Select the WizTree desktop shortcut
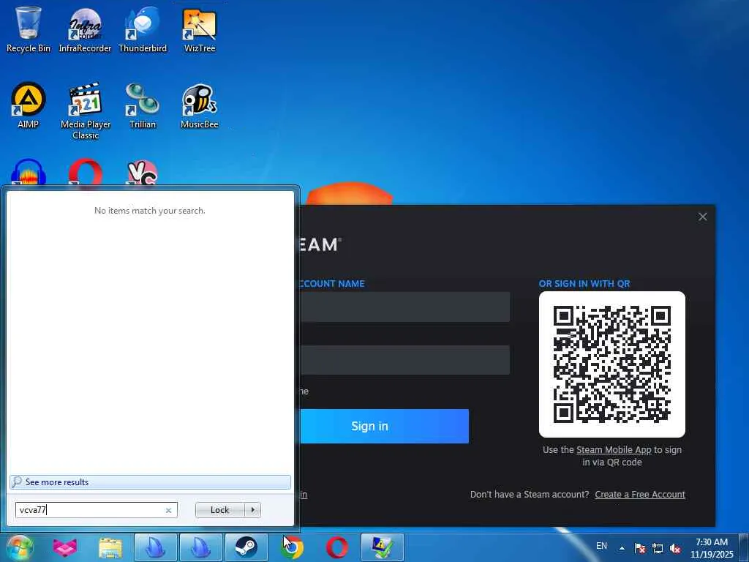Viewport: 749px width, 562px height. point(200,29)
